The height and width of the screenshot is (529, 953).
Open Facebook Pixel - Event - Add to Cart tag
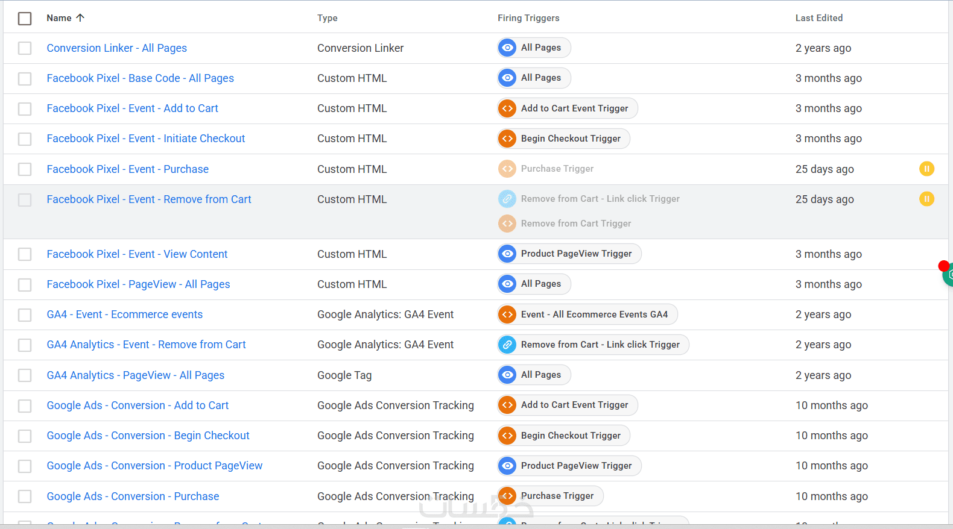[133, 108]
